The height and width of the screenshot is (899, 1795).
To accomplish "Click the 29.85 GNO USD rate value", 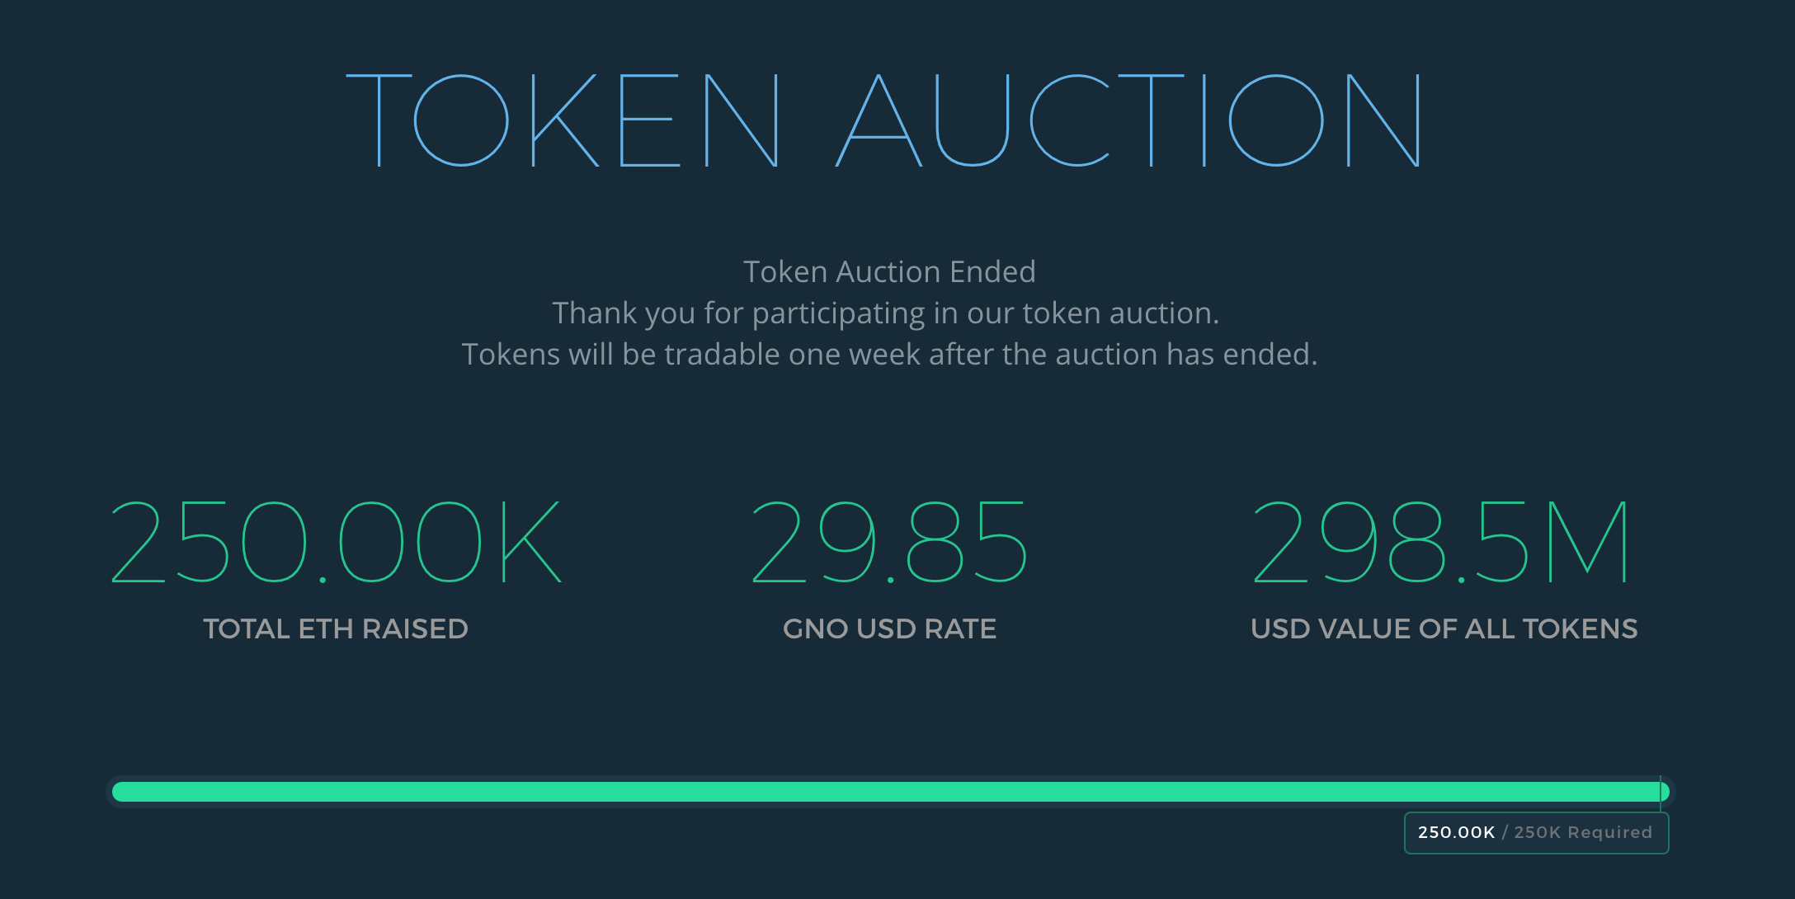I will (889, 540).
